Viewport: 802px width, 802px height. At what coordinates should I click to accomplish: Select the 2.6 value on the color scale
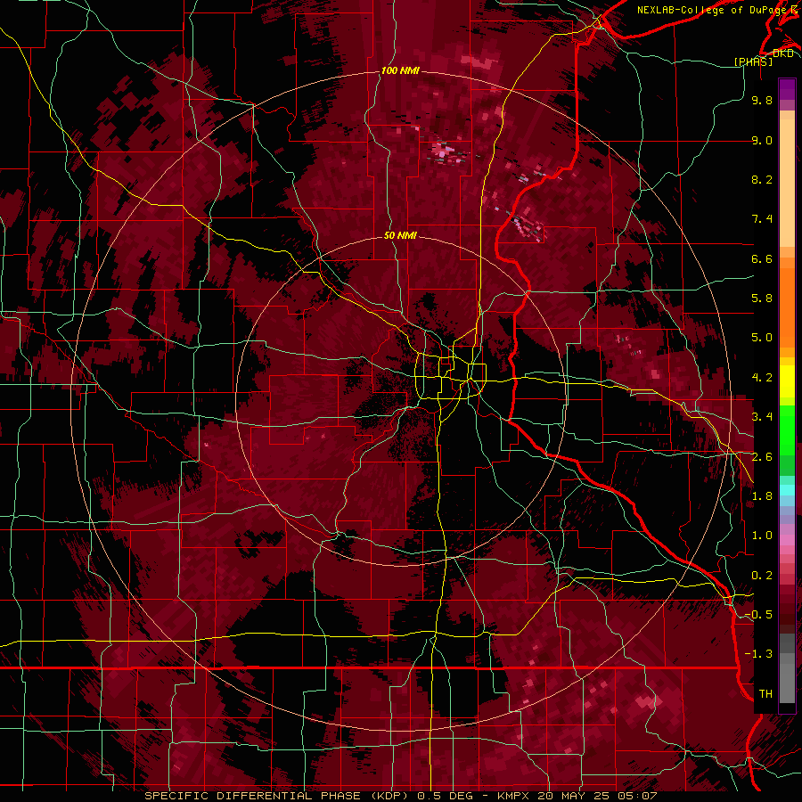(762, 457)
